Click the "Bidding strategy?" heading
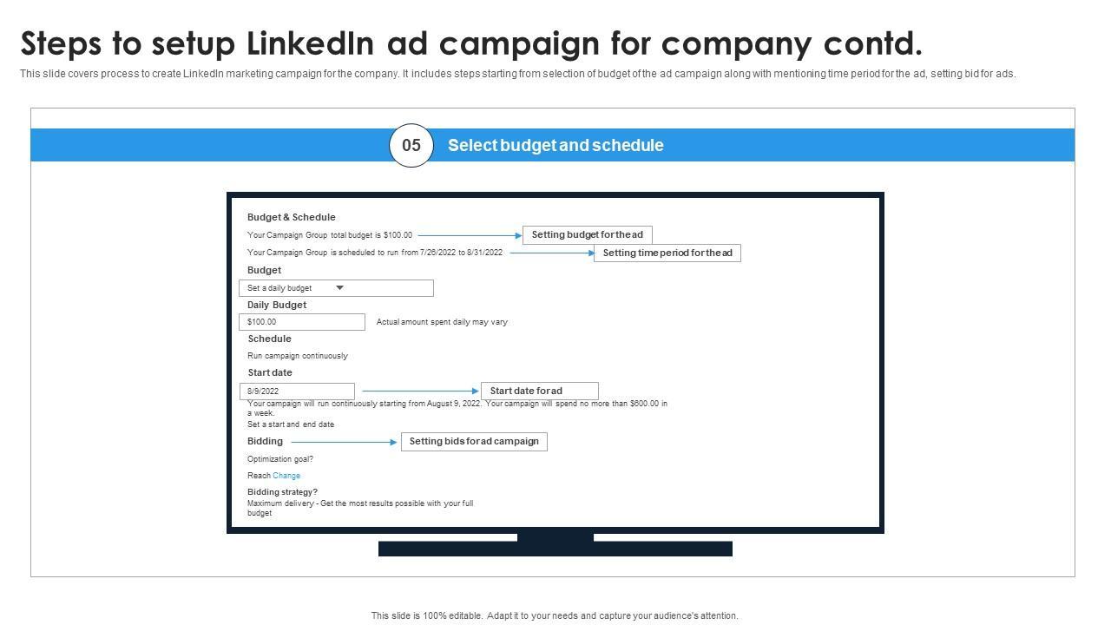The width and height of the screenshot is (1111, 625). tap(282, 492)
